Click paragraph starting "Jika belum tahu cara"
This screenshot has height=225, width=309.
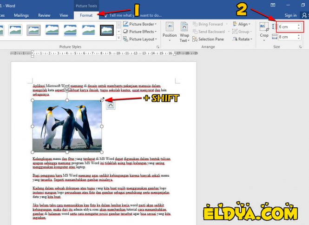point(101,212)
